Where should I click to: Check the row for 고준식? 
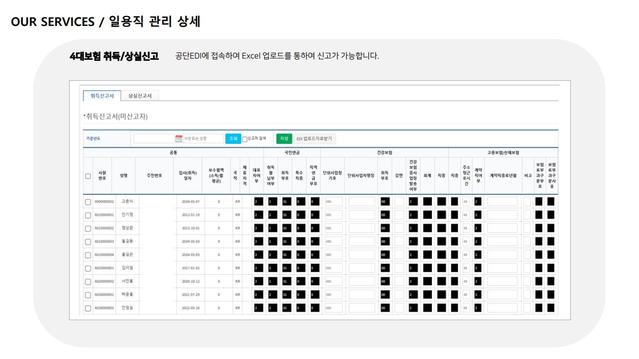tap(88, 202)
